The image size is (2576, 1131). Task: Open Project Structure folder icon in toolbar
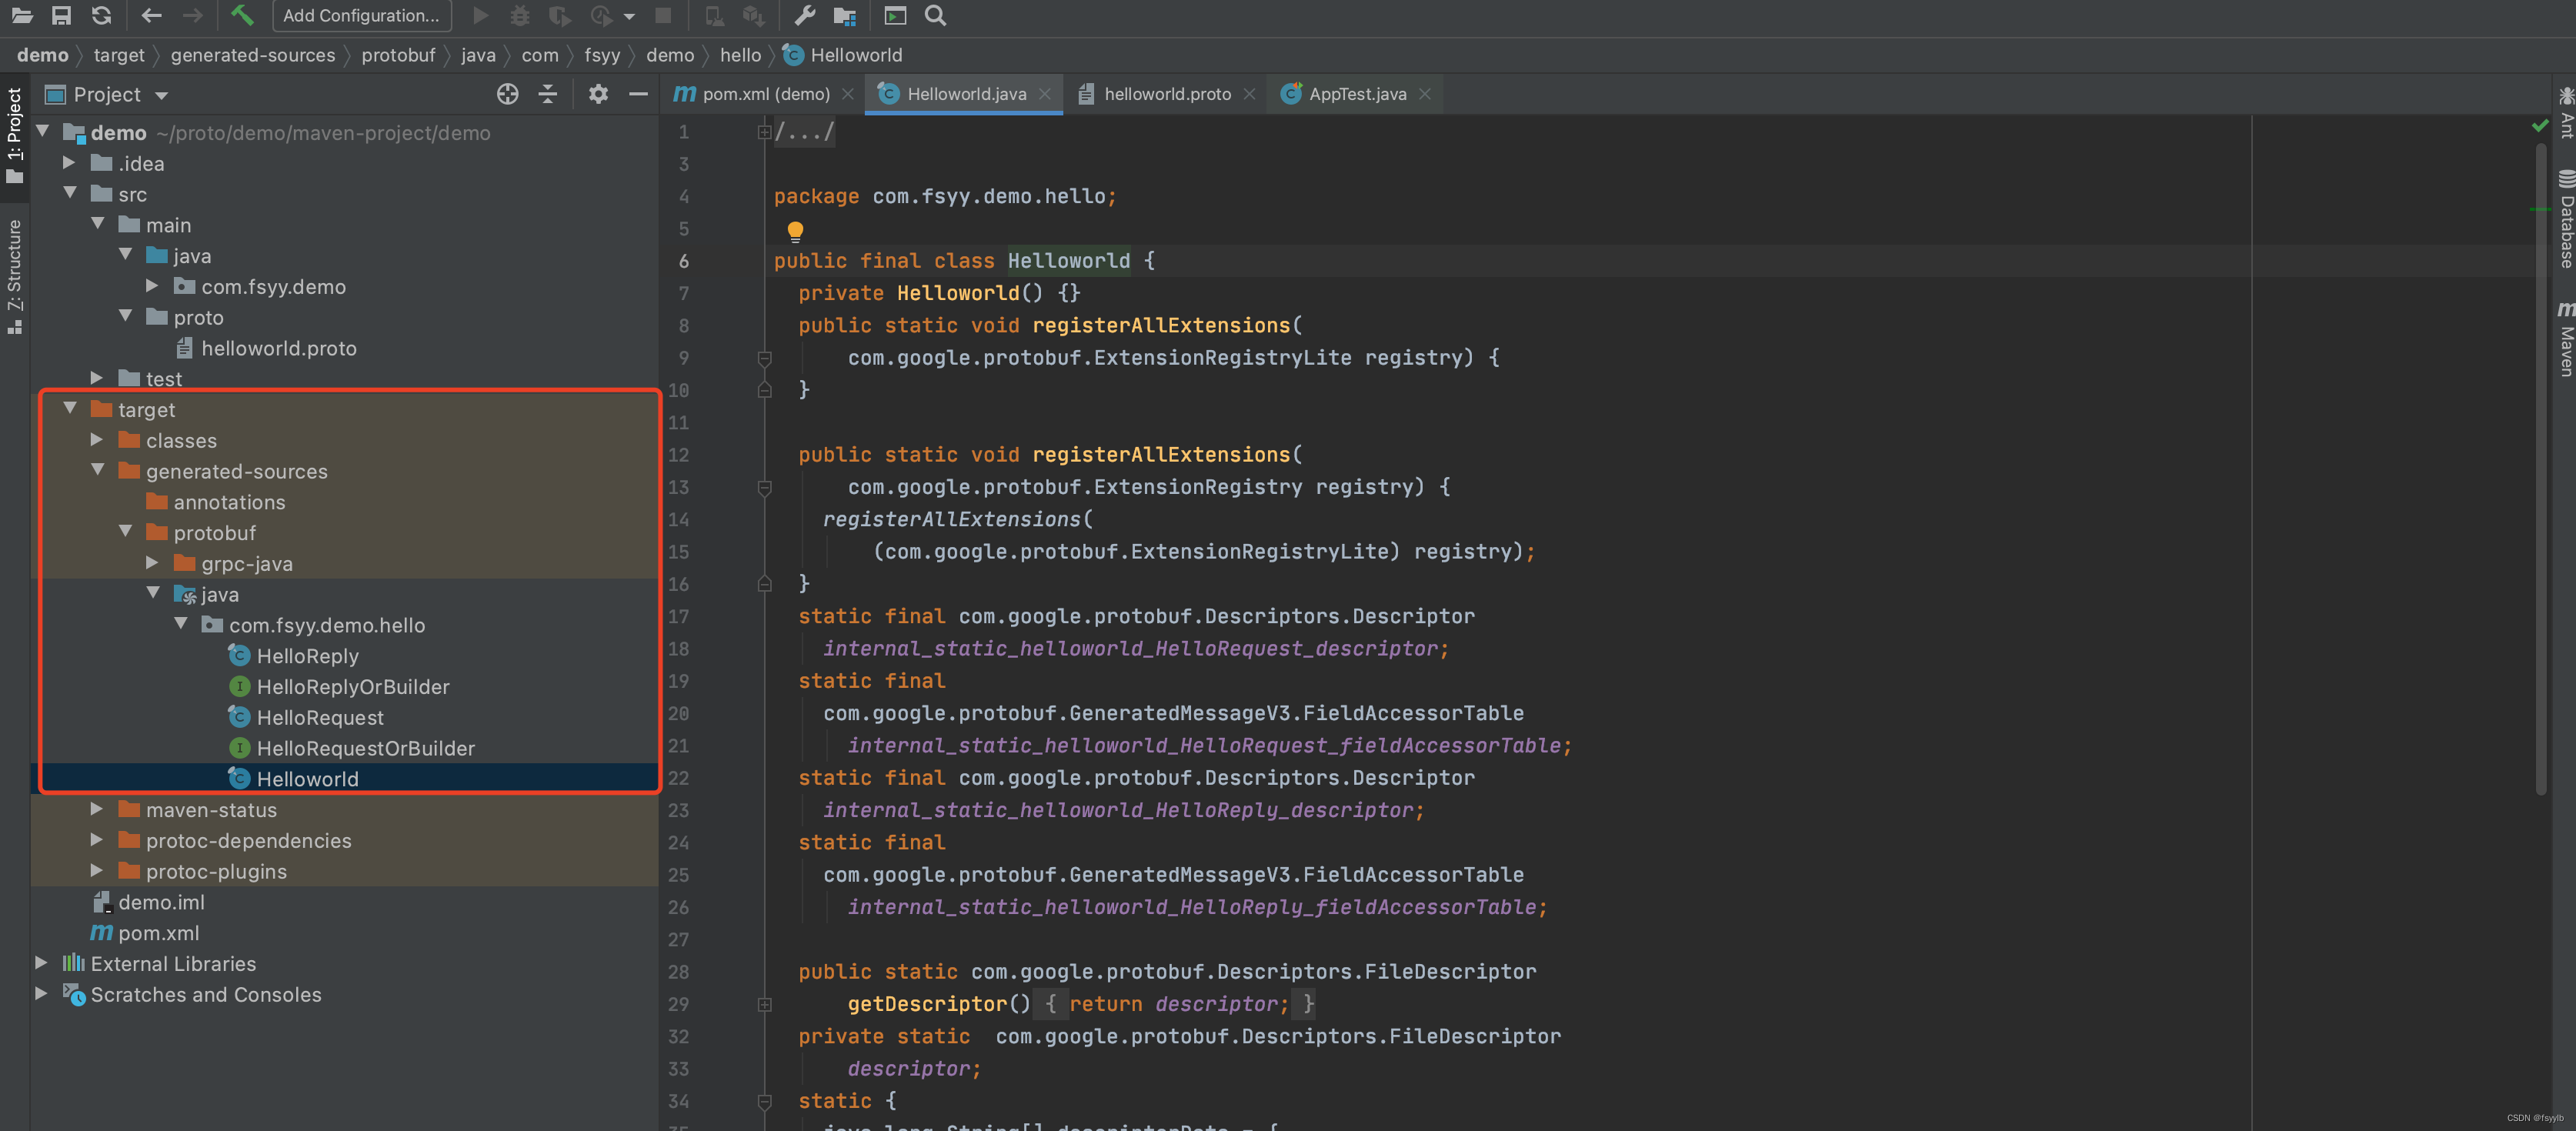tap(845, 15)
